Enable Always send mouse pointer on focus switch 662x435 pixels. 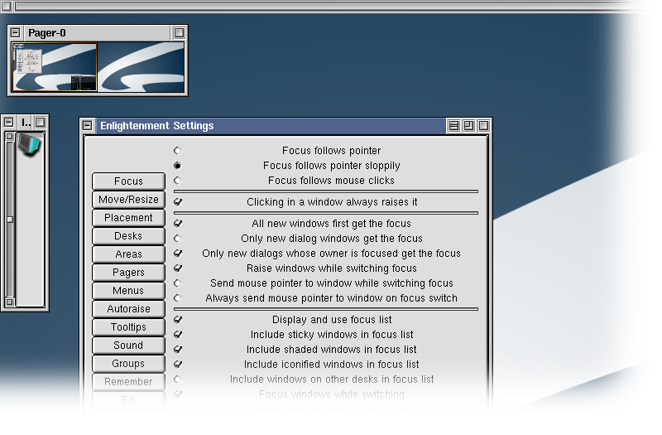[178, 298]
